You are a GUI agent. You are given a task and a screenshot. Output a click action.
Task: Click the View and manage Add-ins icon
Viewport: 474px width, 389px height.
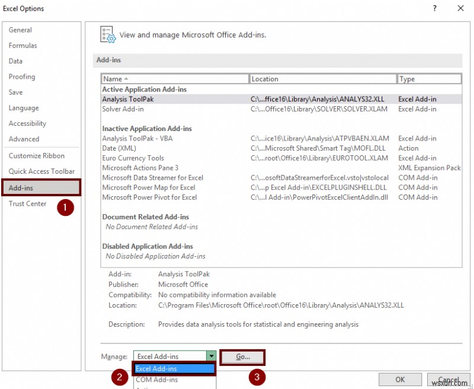(x=108, y=35)
